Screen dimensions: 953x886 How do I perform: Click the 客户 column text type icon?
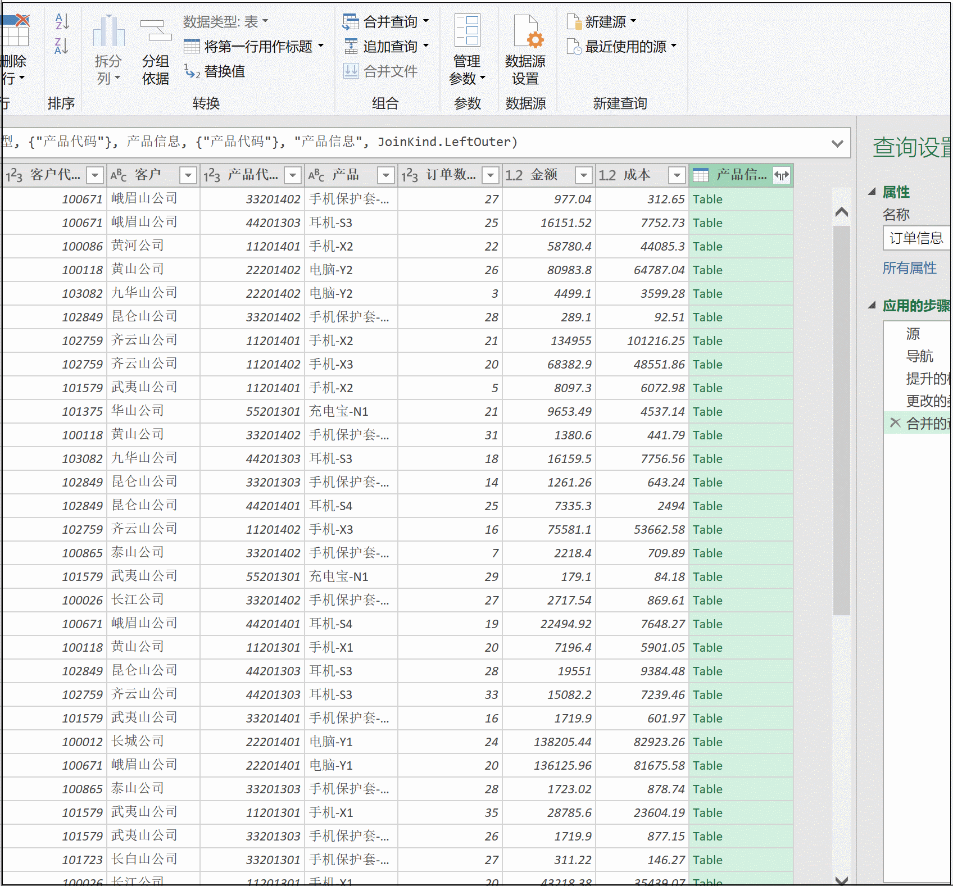point(118,176)
